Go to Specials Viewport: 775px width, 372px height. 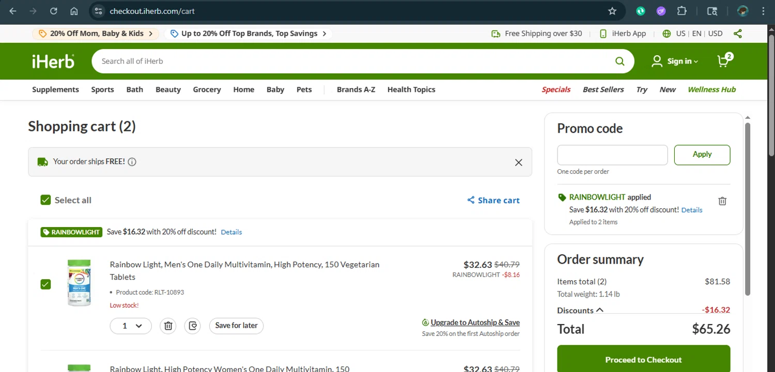(556, 90)
